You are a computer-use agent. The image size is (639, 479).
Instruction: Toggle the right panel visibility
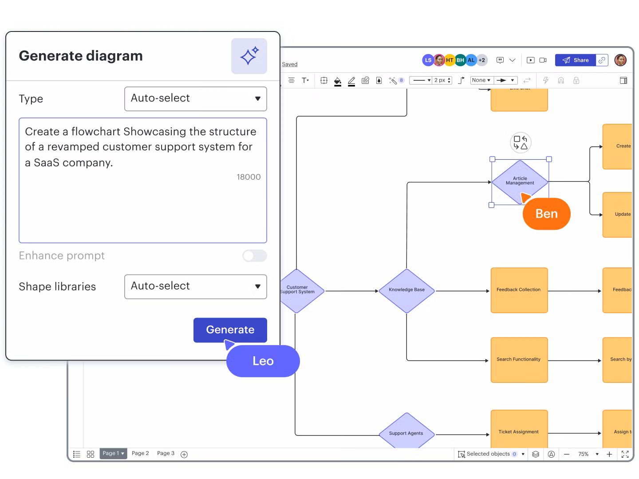click(x=624, y=80)
